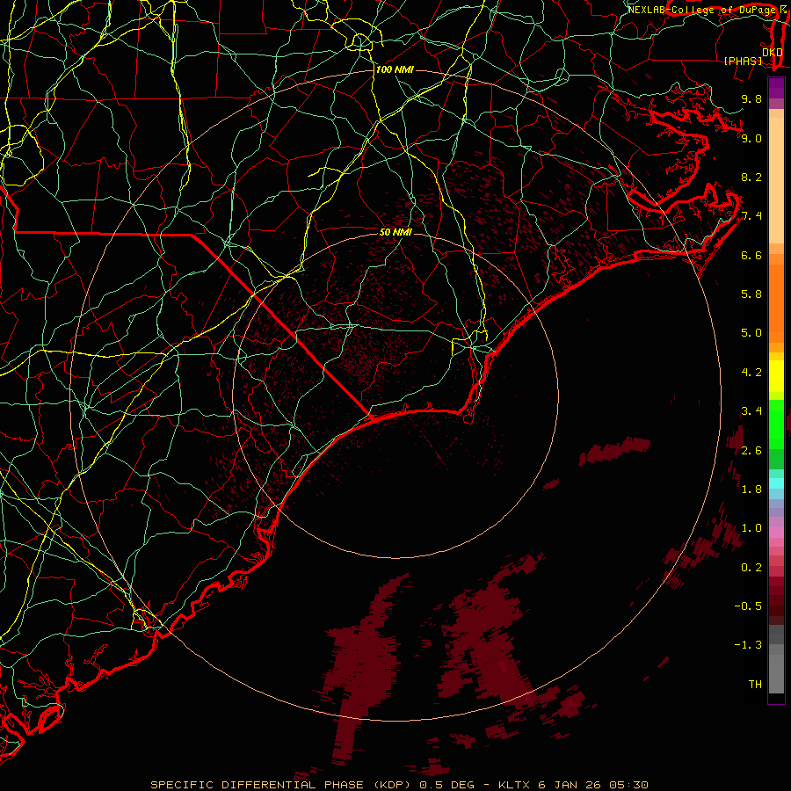Pick the bright green segment of the color bar
Viewport: 791px width, 791px height.
tap(776, 424)
